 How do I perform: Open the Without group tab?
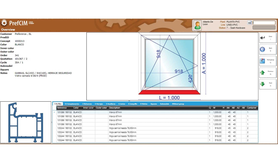click(178, 104)
